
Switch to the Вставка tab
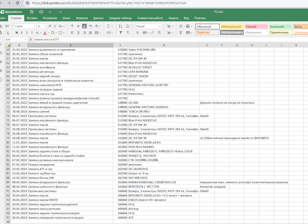32,18
